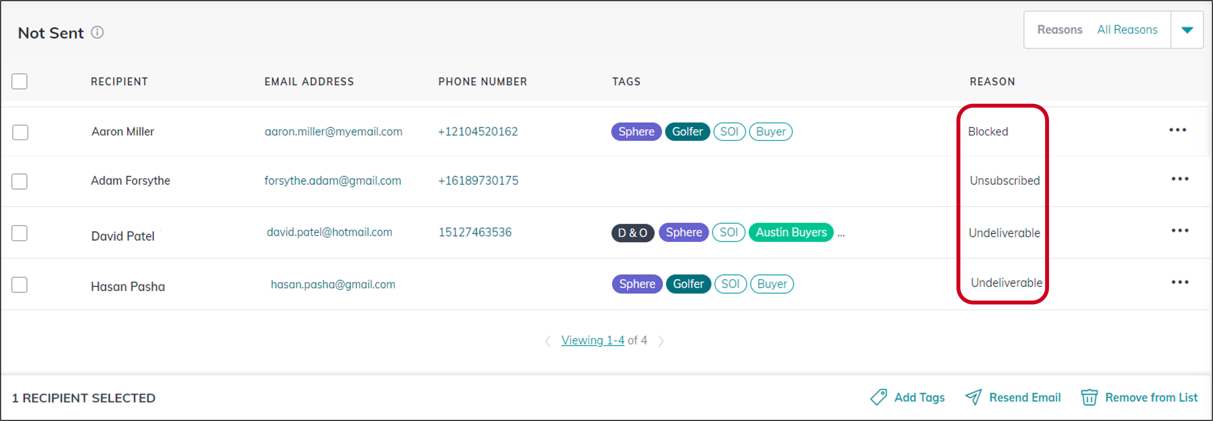This screenshot has width=1213, height=421.
Task: Click Aaron Miller's Golfer tag
Action: 687,131
